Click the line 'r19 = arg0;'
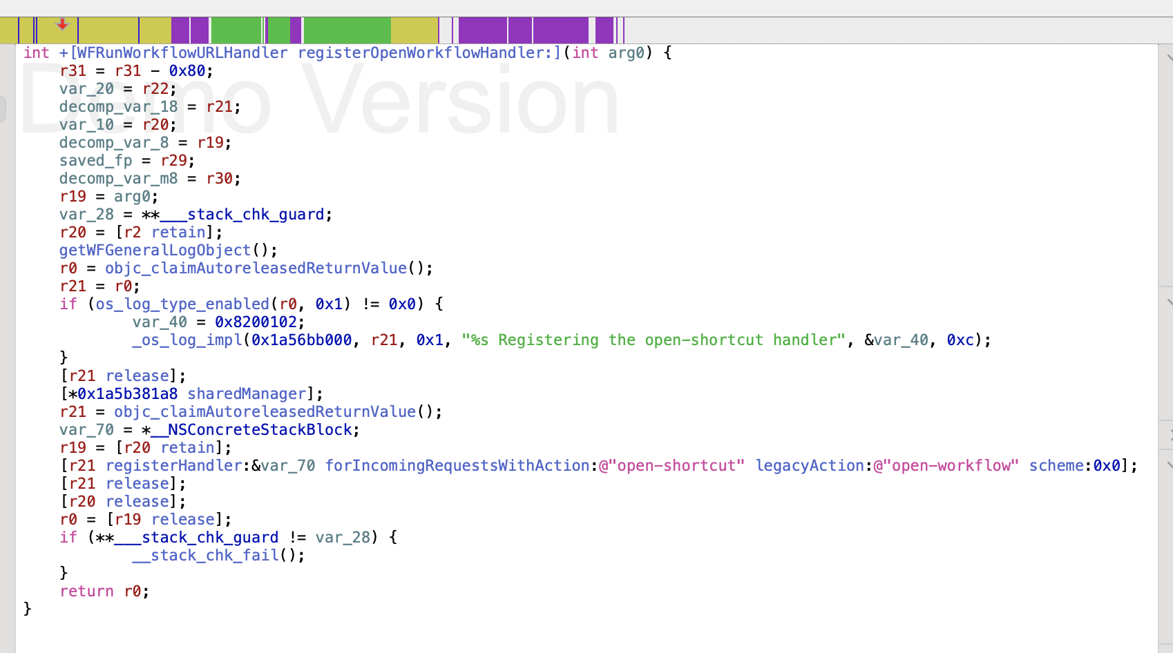The height and width of the screenshot is (653, 1173). click(109, 197)
